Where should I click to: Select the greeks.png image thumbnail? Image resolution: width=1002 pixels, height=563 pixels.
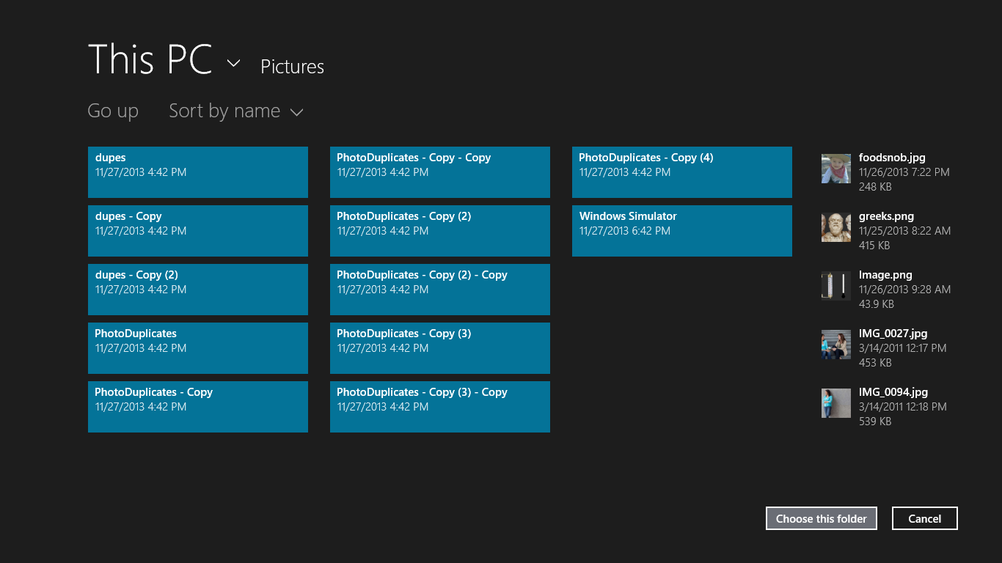tap(835, 227)
